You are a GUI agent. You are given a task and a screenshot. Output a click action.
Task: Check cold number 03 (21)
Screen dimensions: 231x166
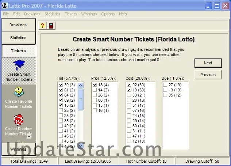click(129, 95)
